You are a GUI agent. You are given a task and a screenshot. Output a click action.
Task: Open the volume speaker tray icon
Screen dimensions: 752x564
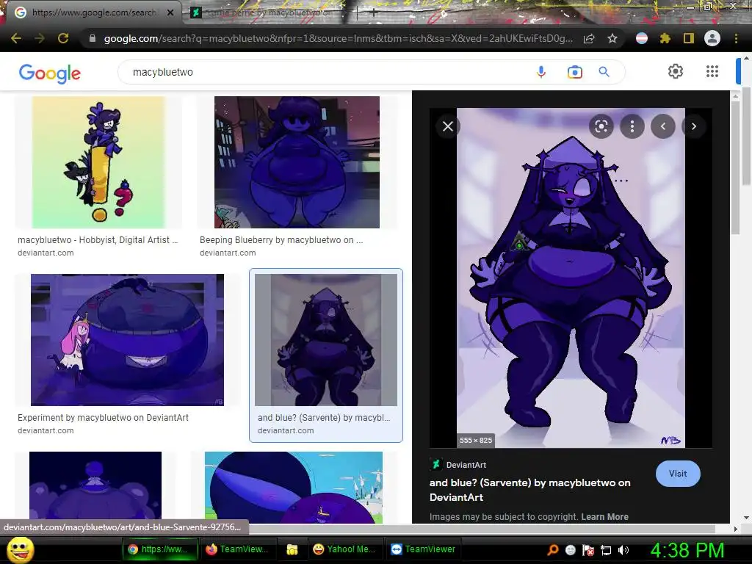click(x=623, y=550)
